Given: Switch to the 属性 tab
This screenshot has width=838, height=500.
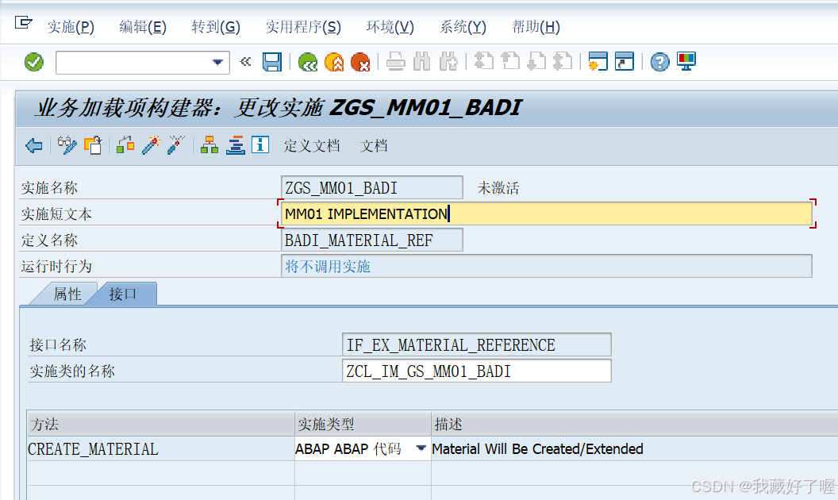Looking at the screenshot, I should click(x=67, y=294).
